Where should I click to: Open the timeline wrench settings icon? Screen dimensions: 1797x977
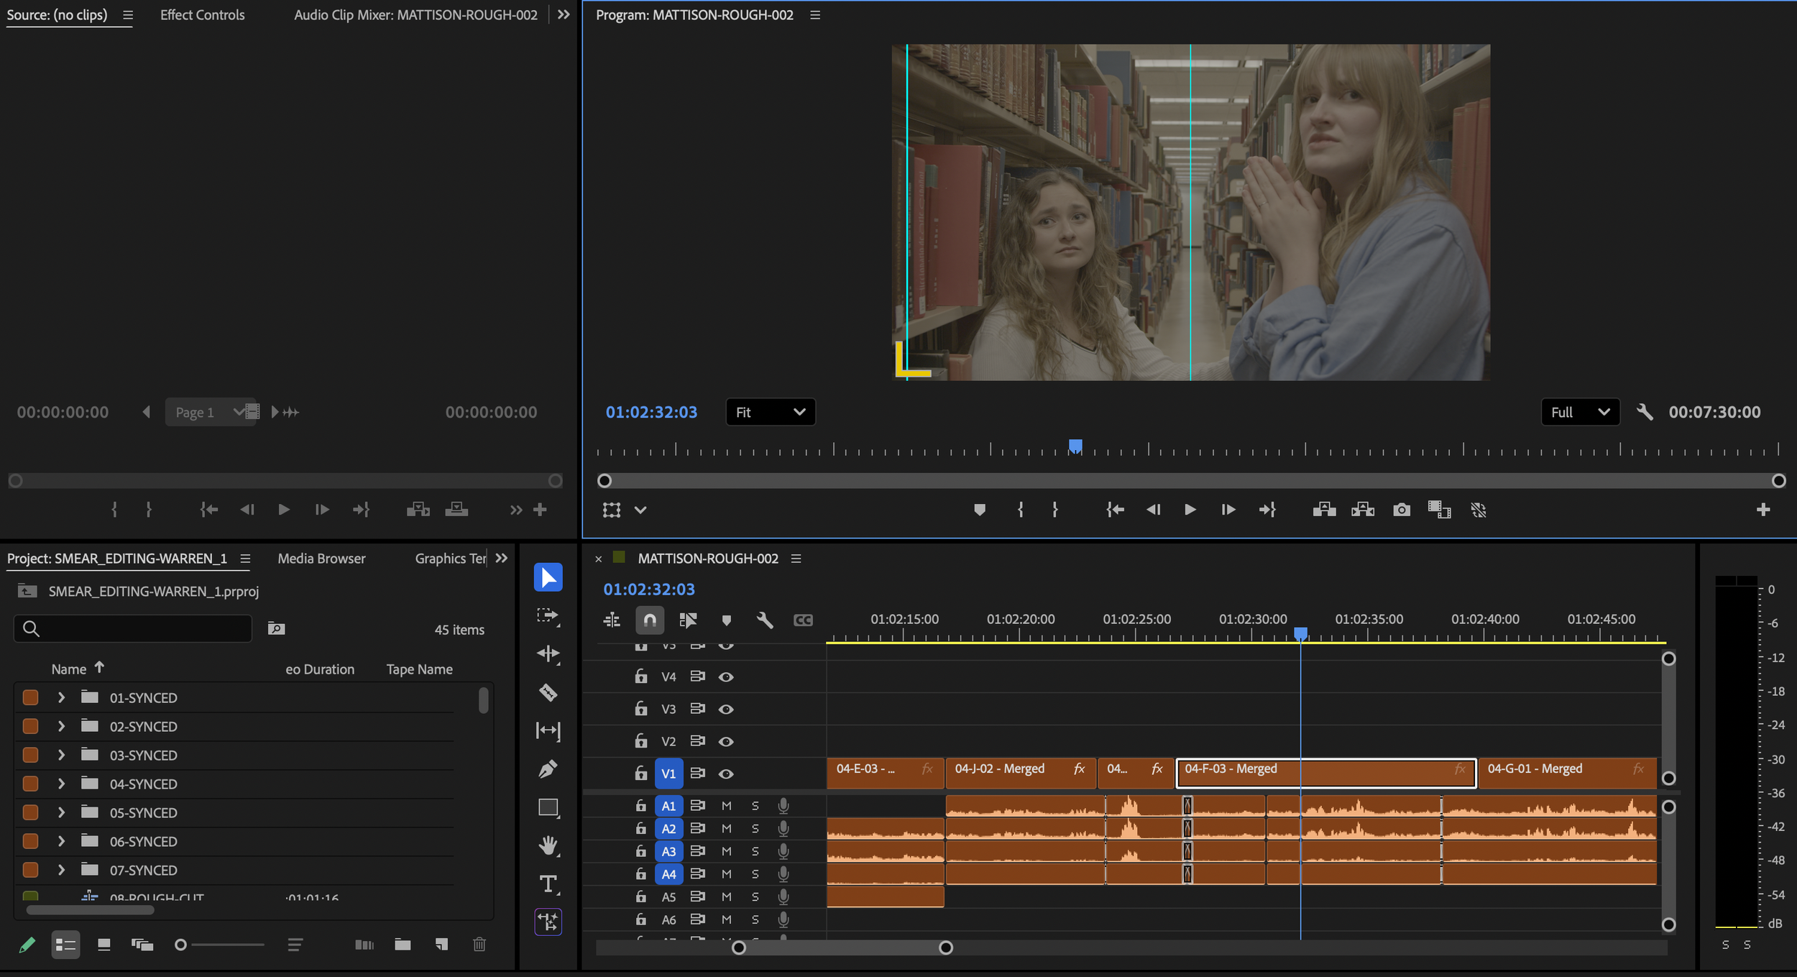(x=764, y=620)
